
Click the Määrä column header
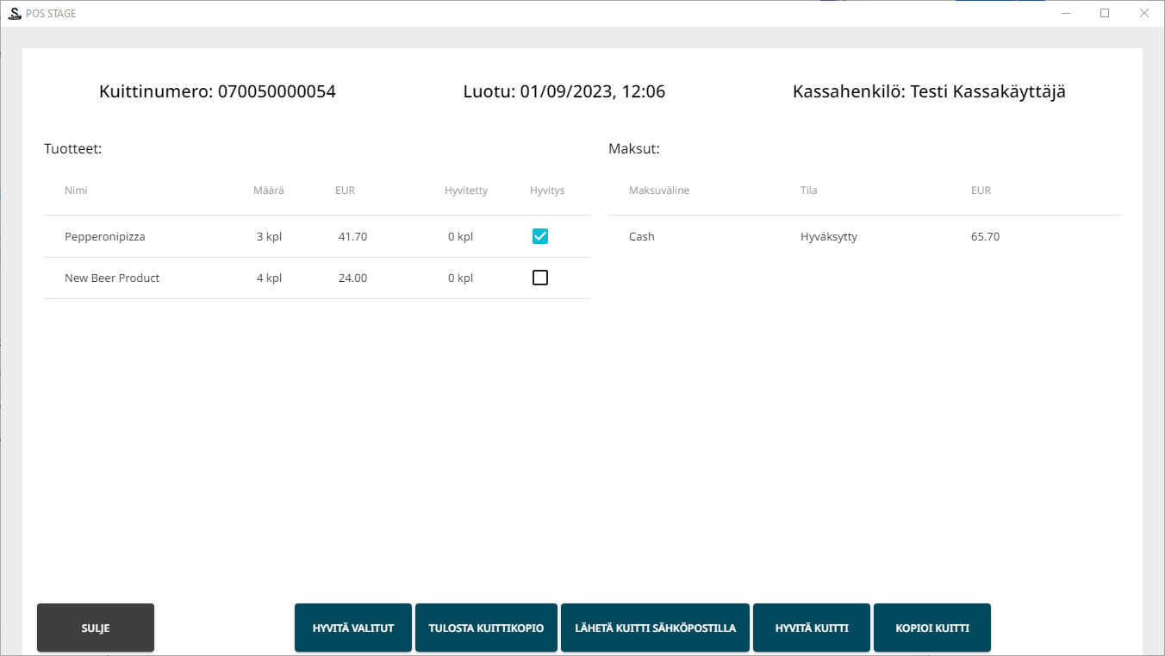[268, 191]
